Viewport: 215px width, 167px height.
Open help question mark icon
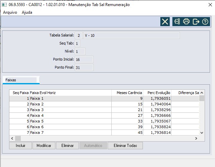[x=205, y=22]
